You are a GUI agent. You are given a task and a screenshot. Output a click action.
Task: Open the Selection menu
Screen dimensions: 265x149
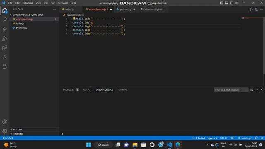28,3
